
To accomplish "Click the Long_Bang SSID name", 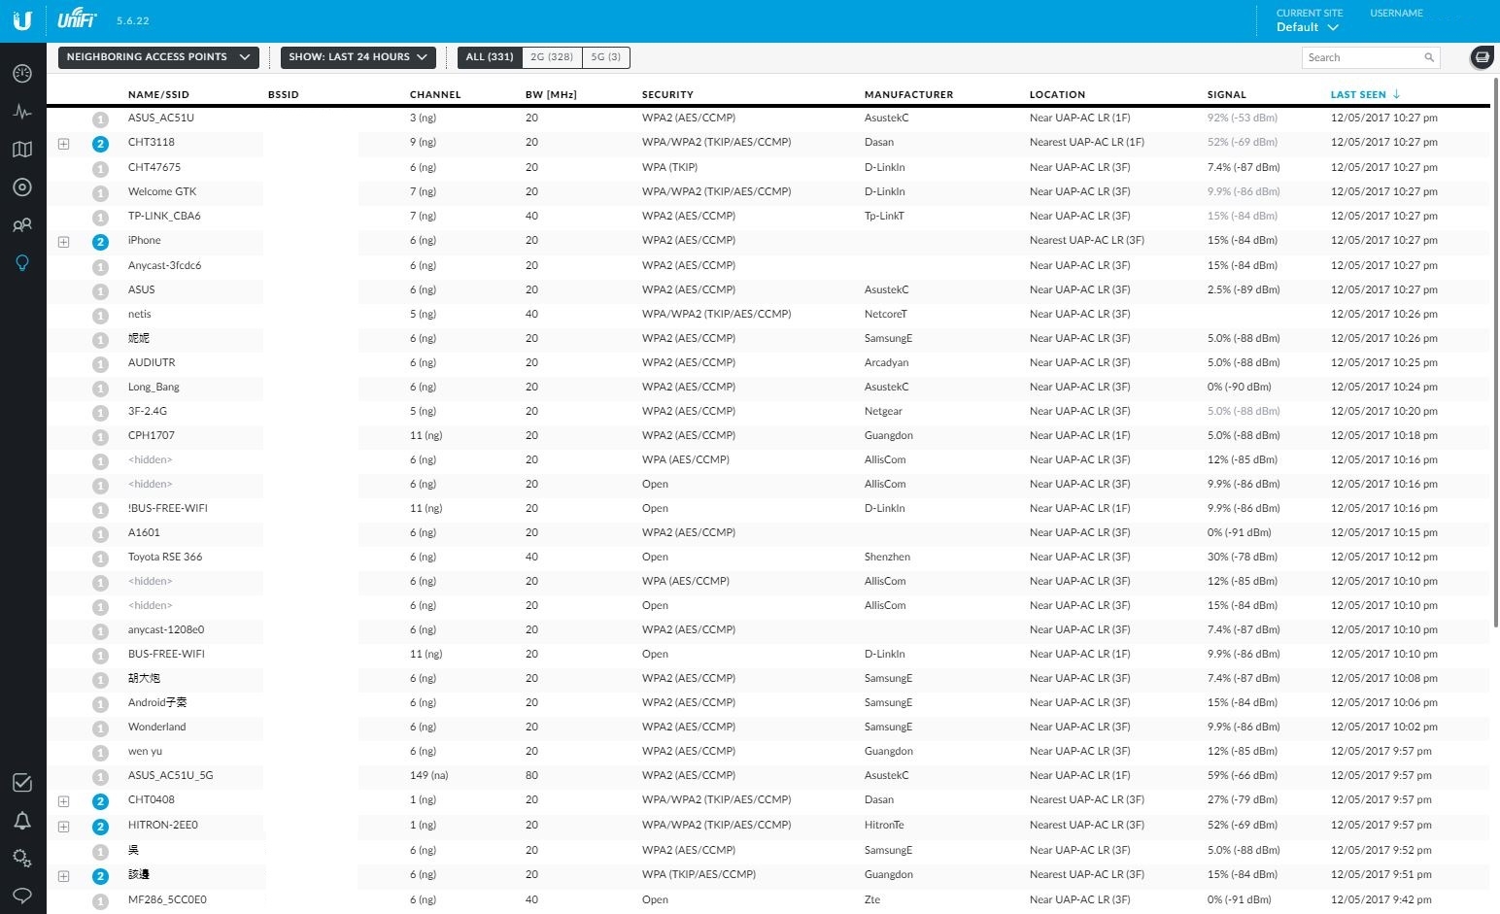I will pyautogui.click(x=153, y=387).
